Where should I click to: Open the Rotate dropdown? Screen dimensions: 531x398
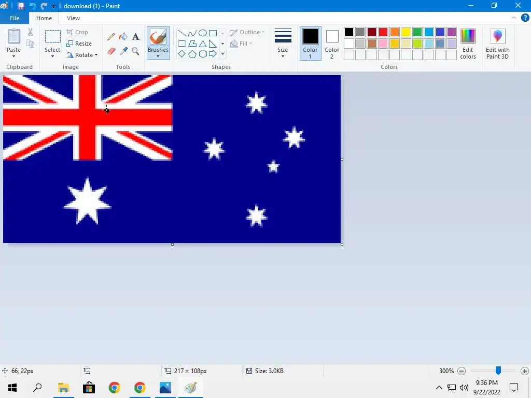tap(82, 55)
